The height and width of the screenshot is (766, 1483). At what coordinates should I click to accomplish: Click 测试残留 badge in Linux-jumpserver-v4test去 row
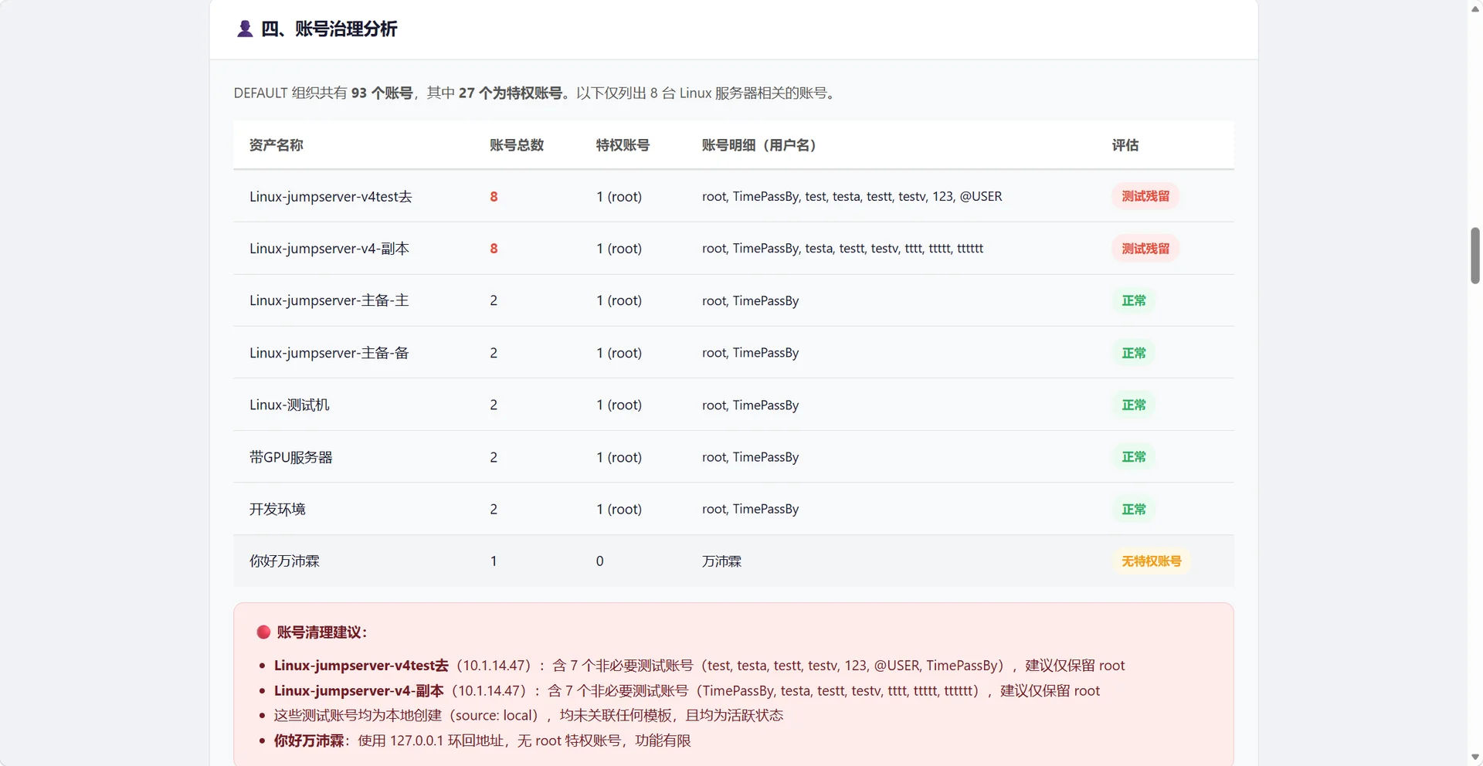click(x=1145, y=196)
